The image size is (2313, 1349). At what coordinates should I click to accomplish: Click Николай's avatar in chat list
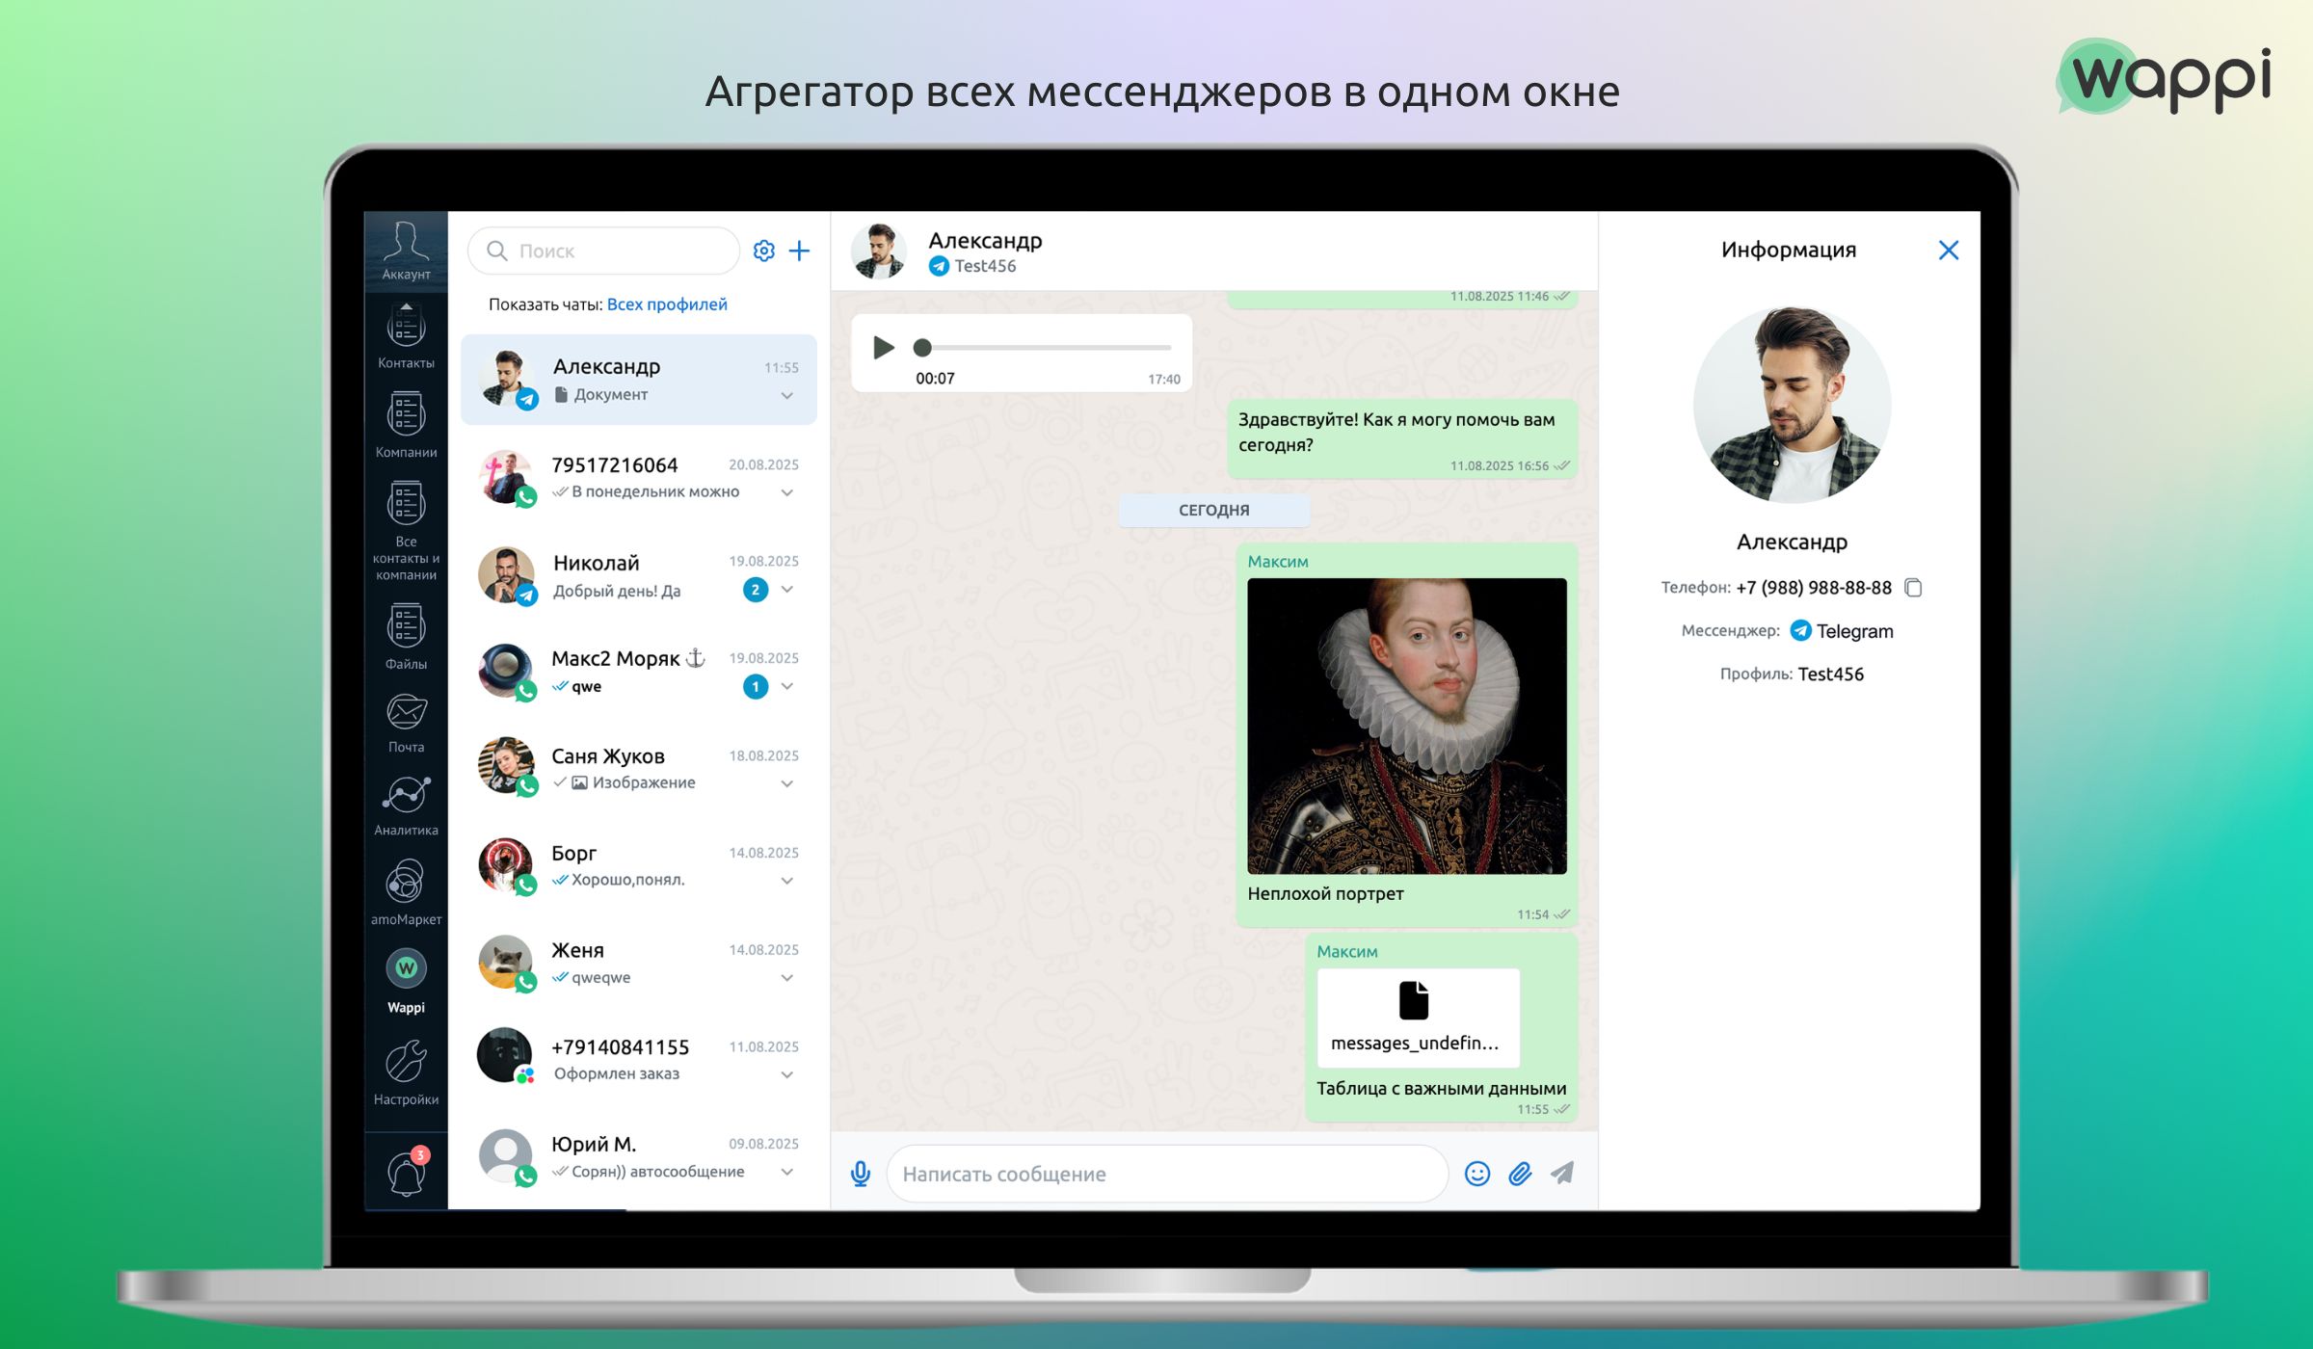click(x=506, y=574)
